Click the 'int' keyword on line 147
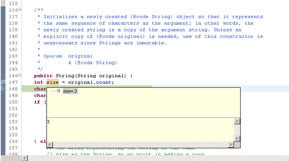The width and height of the screenshot is (289, 161). click(39, 82)
